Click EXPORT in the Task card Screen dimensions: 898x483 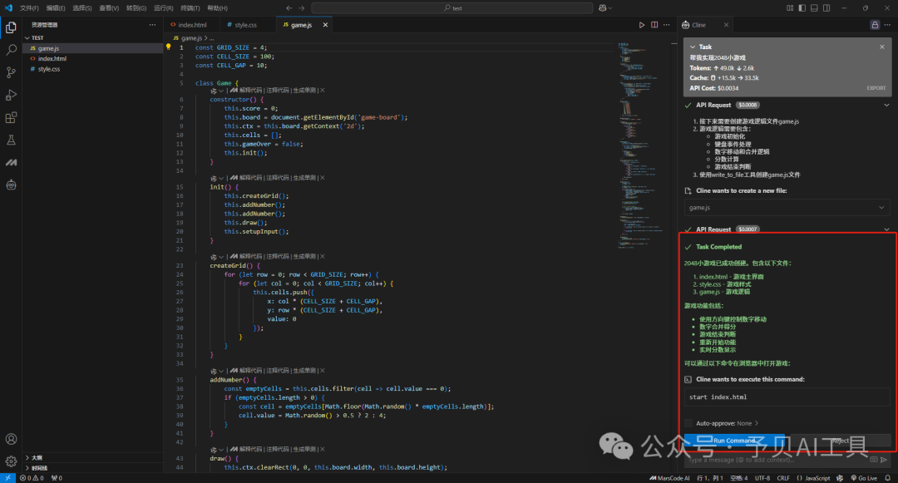pyautogui.click(x=876, y=88)
